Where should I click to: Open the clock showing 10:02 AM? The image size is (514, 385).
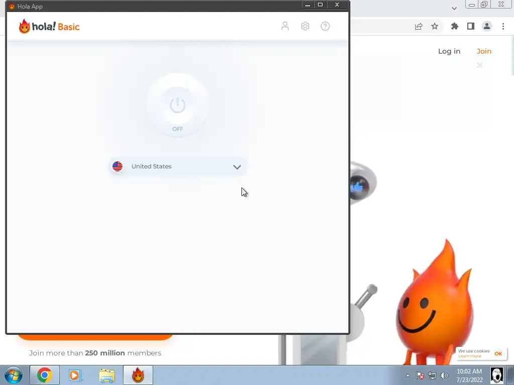coord(469,375)
